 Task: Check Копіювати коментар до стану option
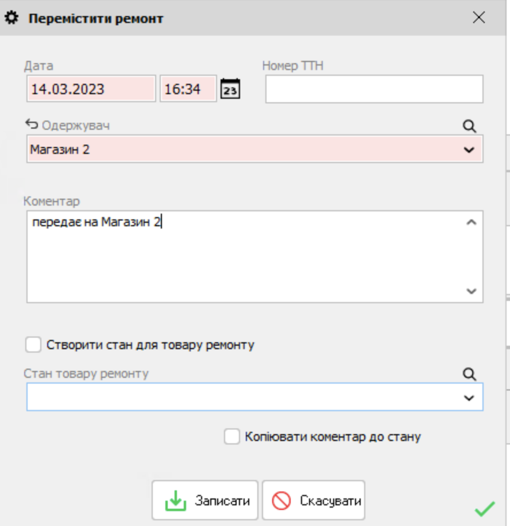coord(231,436)
